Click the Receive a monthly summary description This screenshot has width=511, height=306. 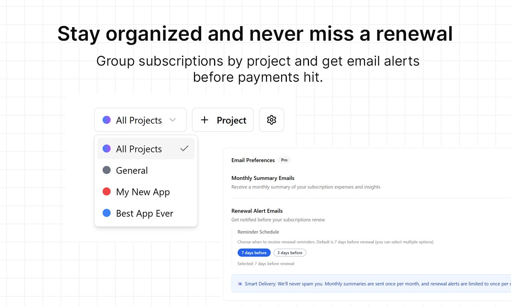point(306,187)
